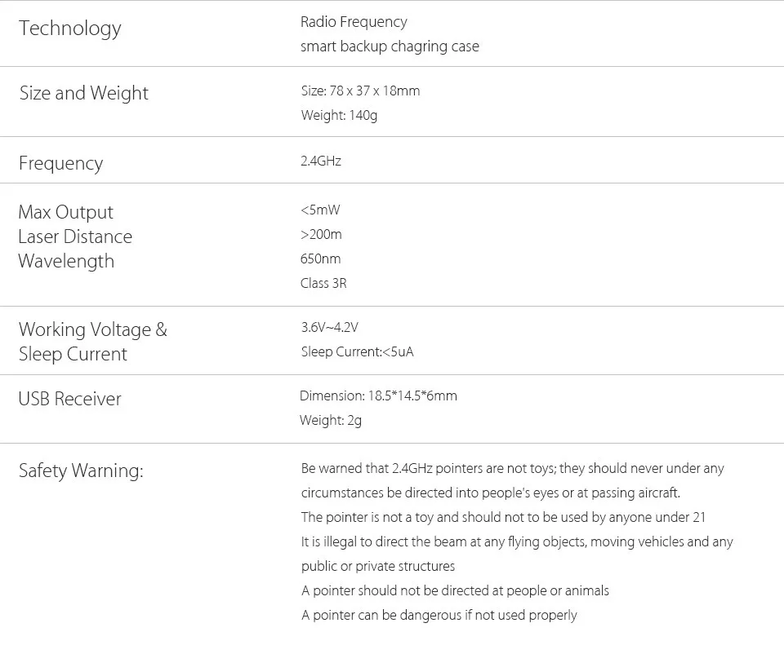Select the 'Radio Frequency' text
Screen dimensions: 784x654
tap(354, 22)
